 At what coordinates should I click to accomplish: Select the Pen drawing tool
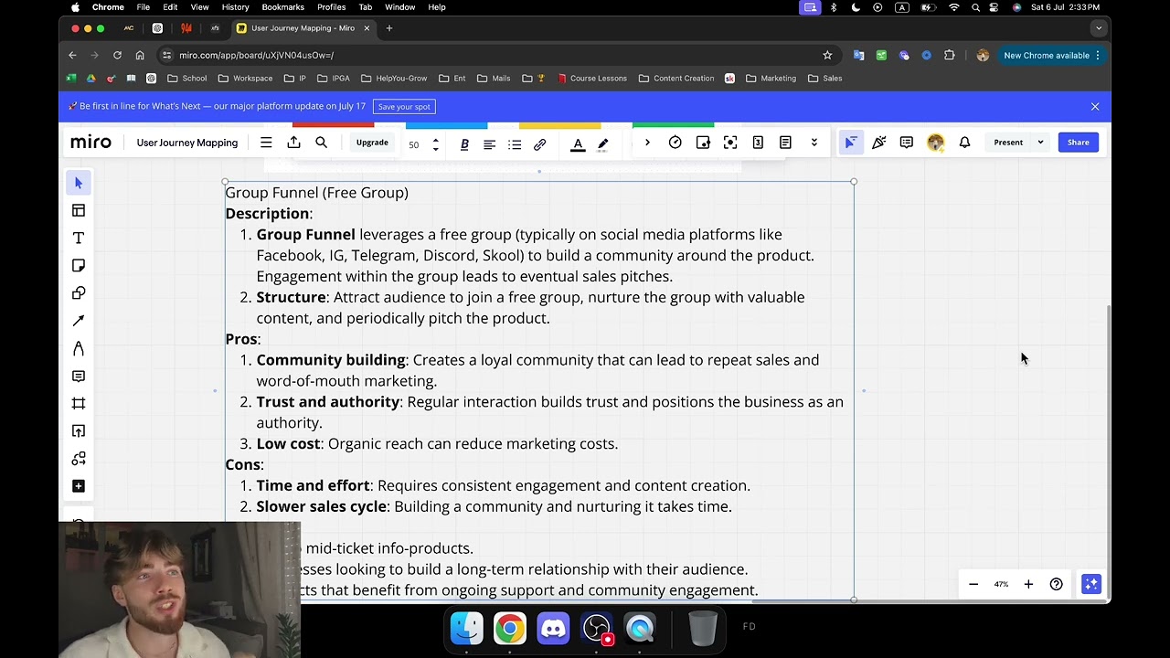pos(79,348)
